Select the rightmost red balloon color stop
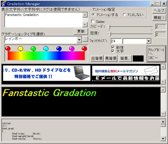168x144 pixels. point(84,49)
